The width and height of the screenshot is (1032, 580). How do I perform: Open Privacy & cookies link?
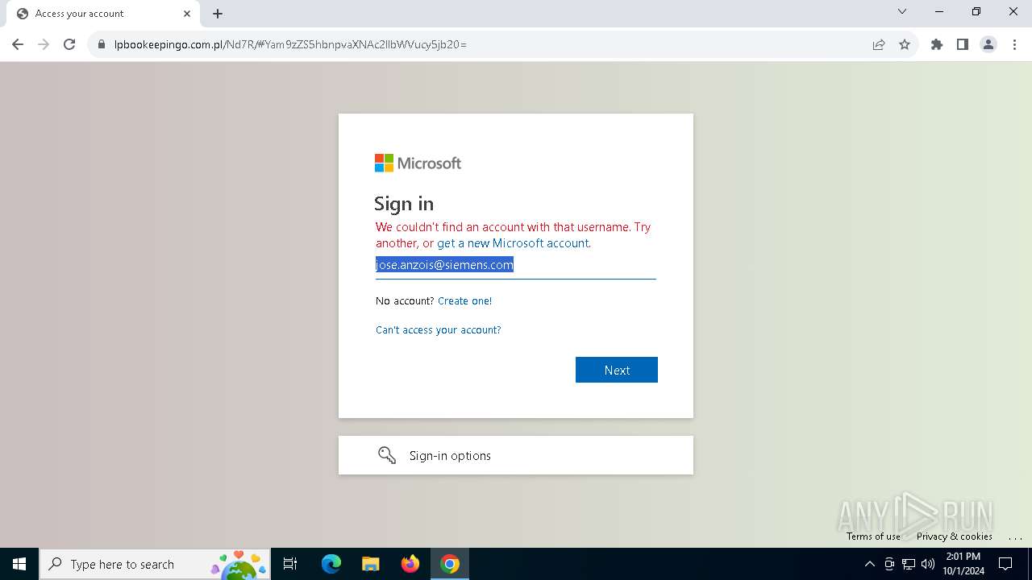point(955,536)
